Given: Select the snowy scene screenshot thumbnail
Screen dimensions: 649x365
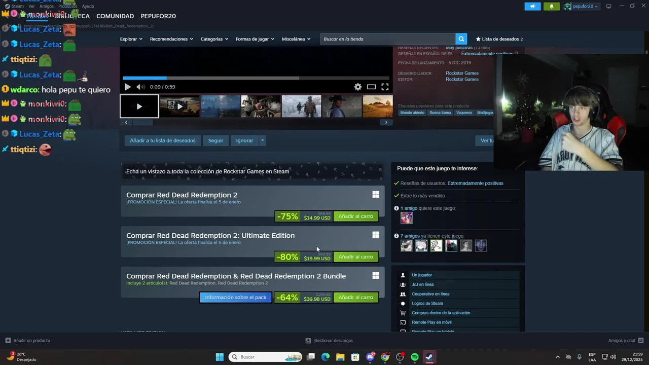Looking at the screenshot, I should [x=301, y=106].
